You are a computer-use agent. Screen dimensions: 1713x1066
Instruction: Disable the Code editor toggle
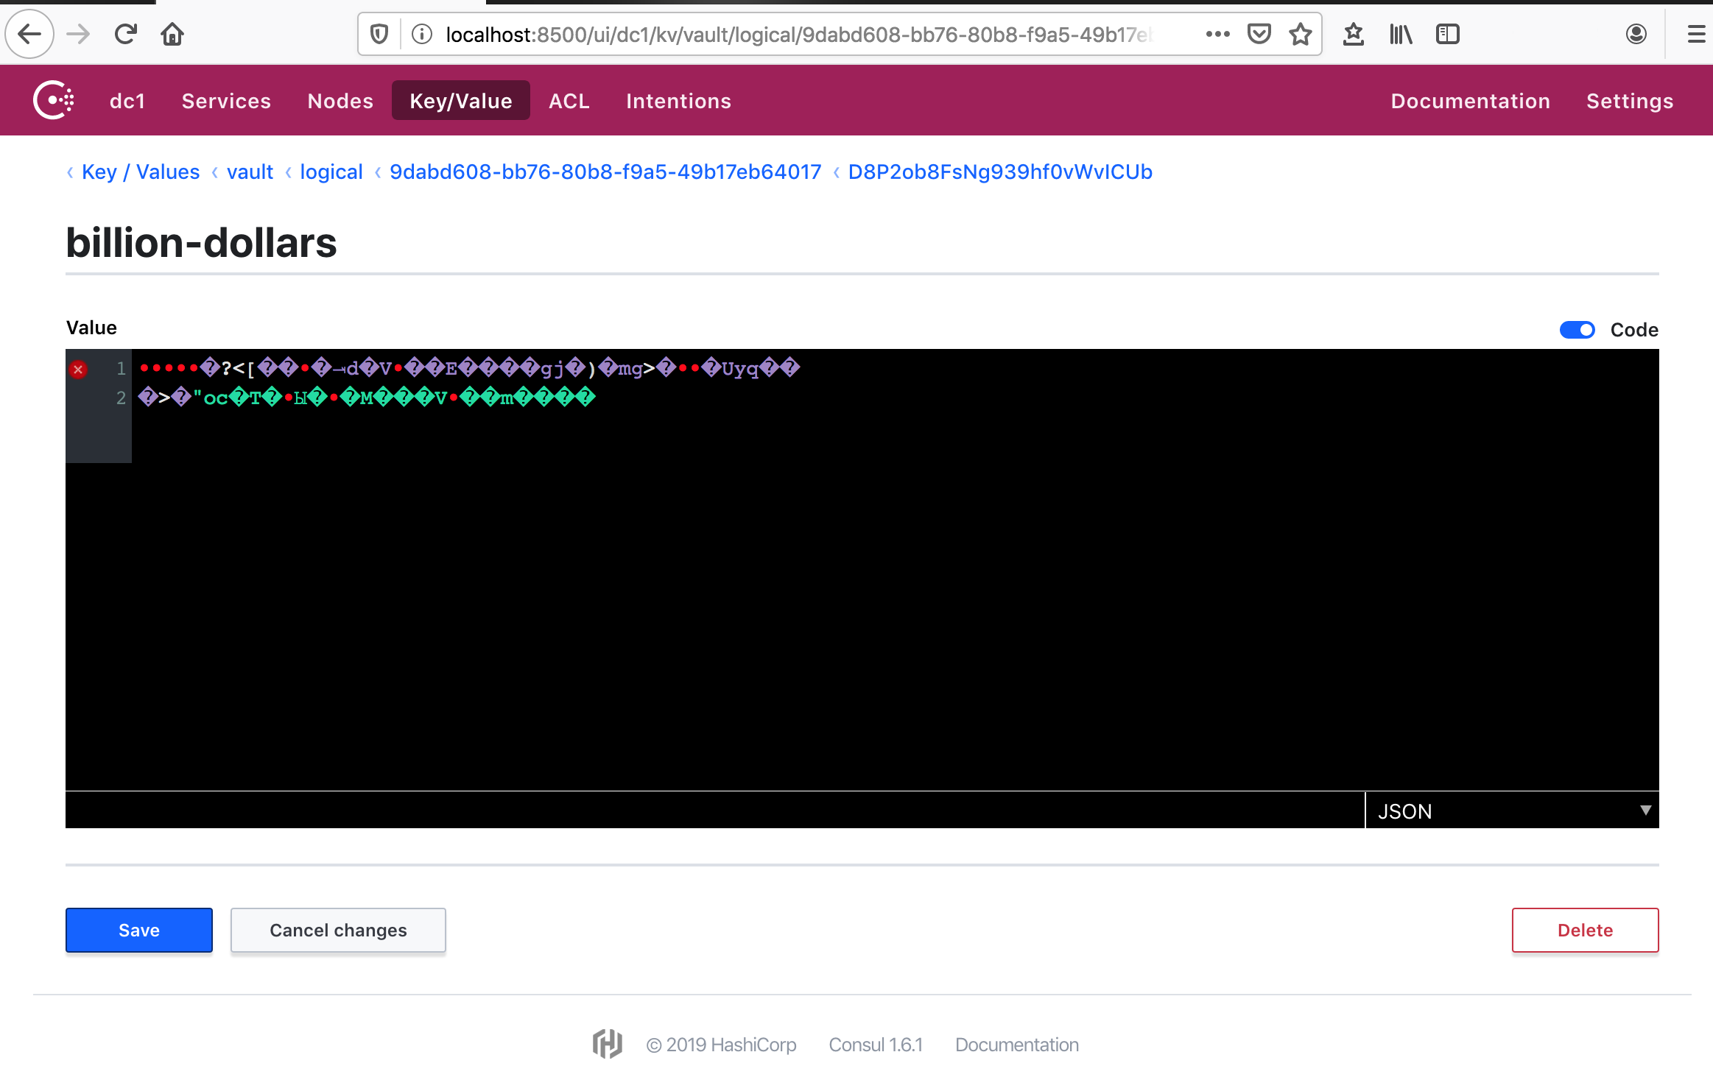(1577, 330)
